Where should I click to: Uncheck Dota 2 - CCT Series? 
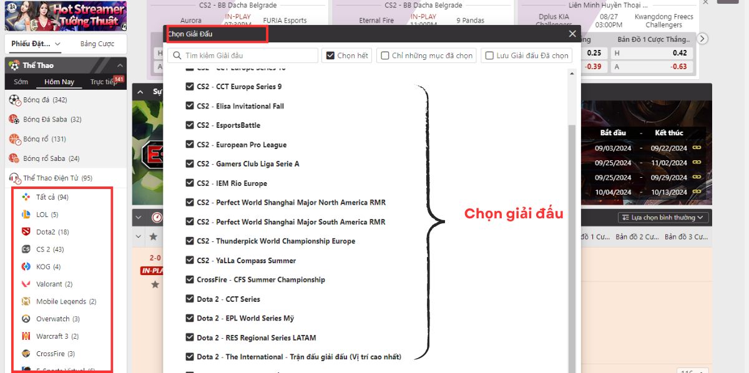pyautogui.click(x=190, y=299)
